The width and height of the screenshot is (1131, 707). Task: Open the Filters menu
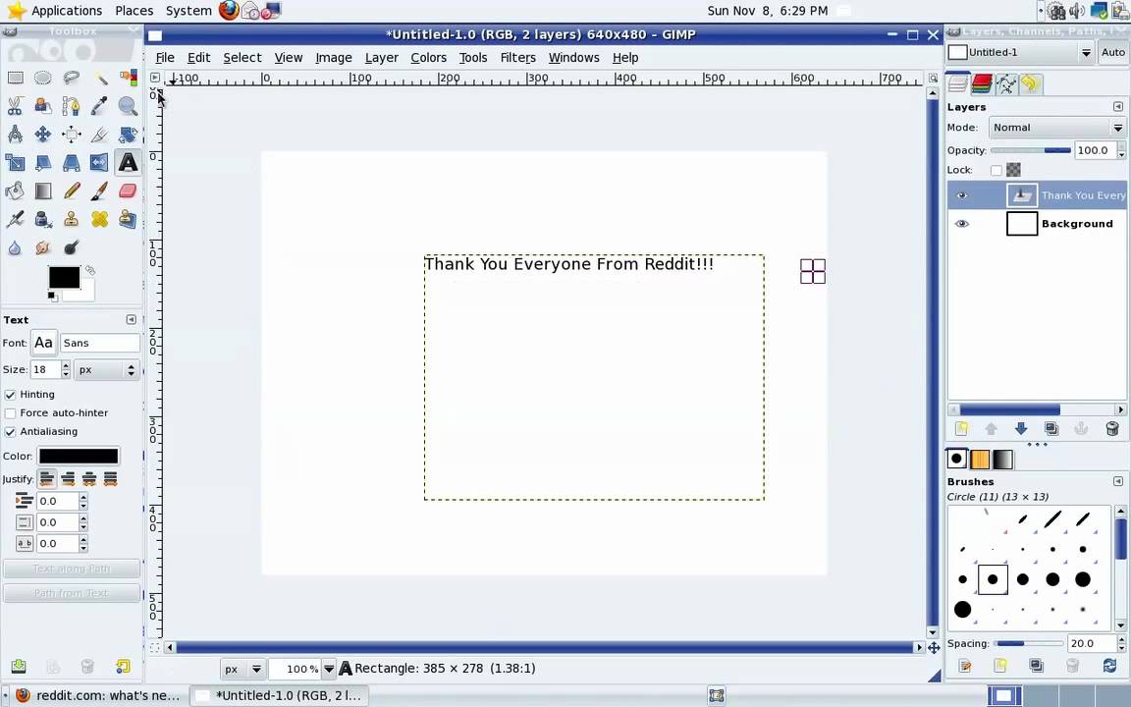click(x=518, y=58)
